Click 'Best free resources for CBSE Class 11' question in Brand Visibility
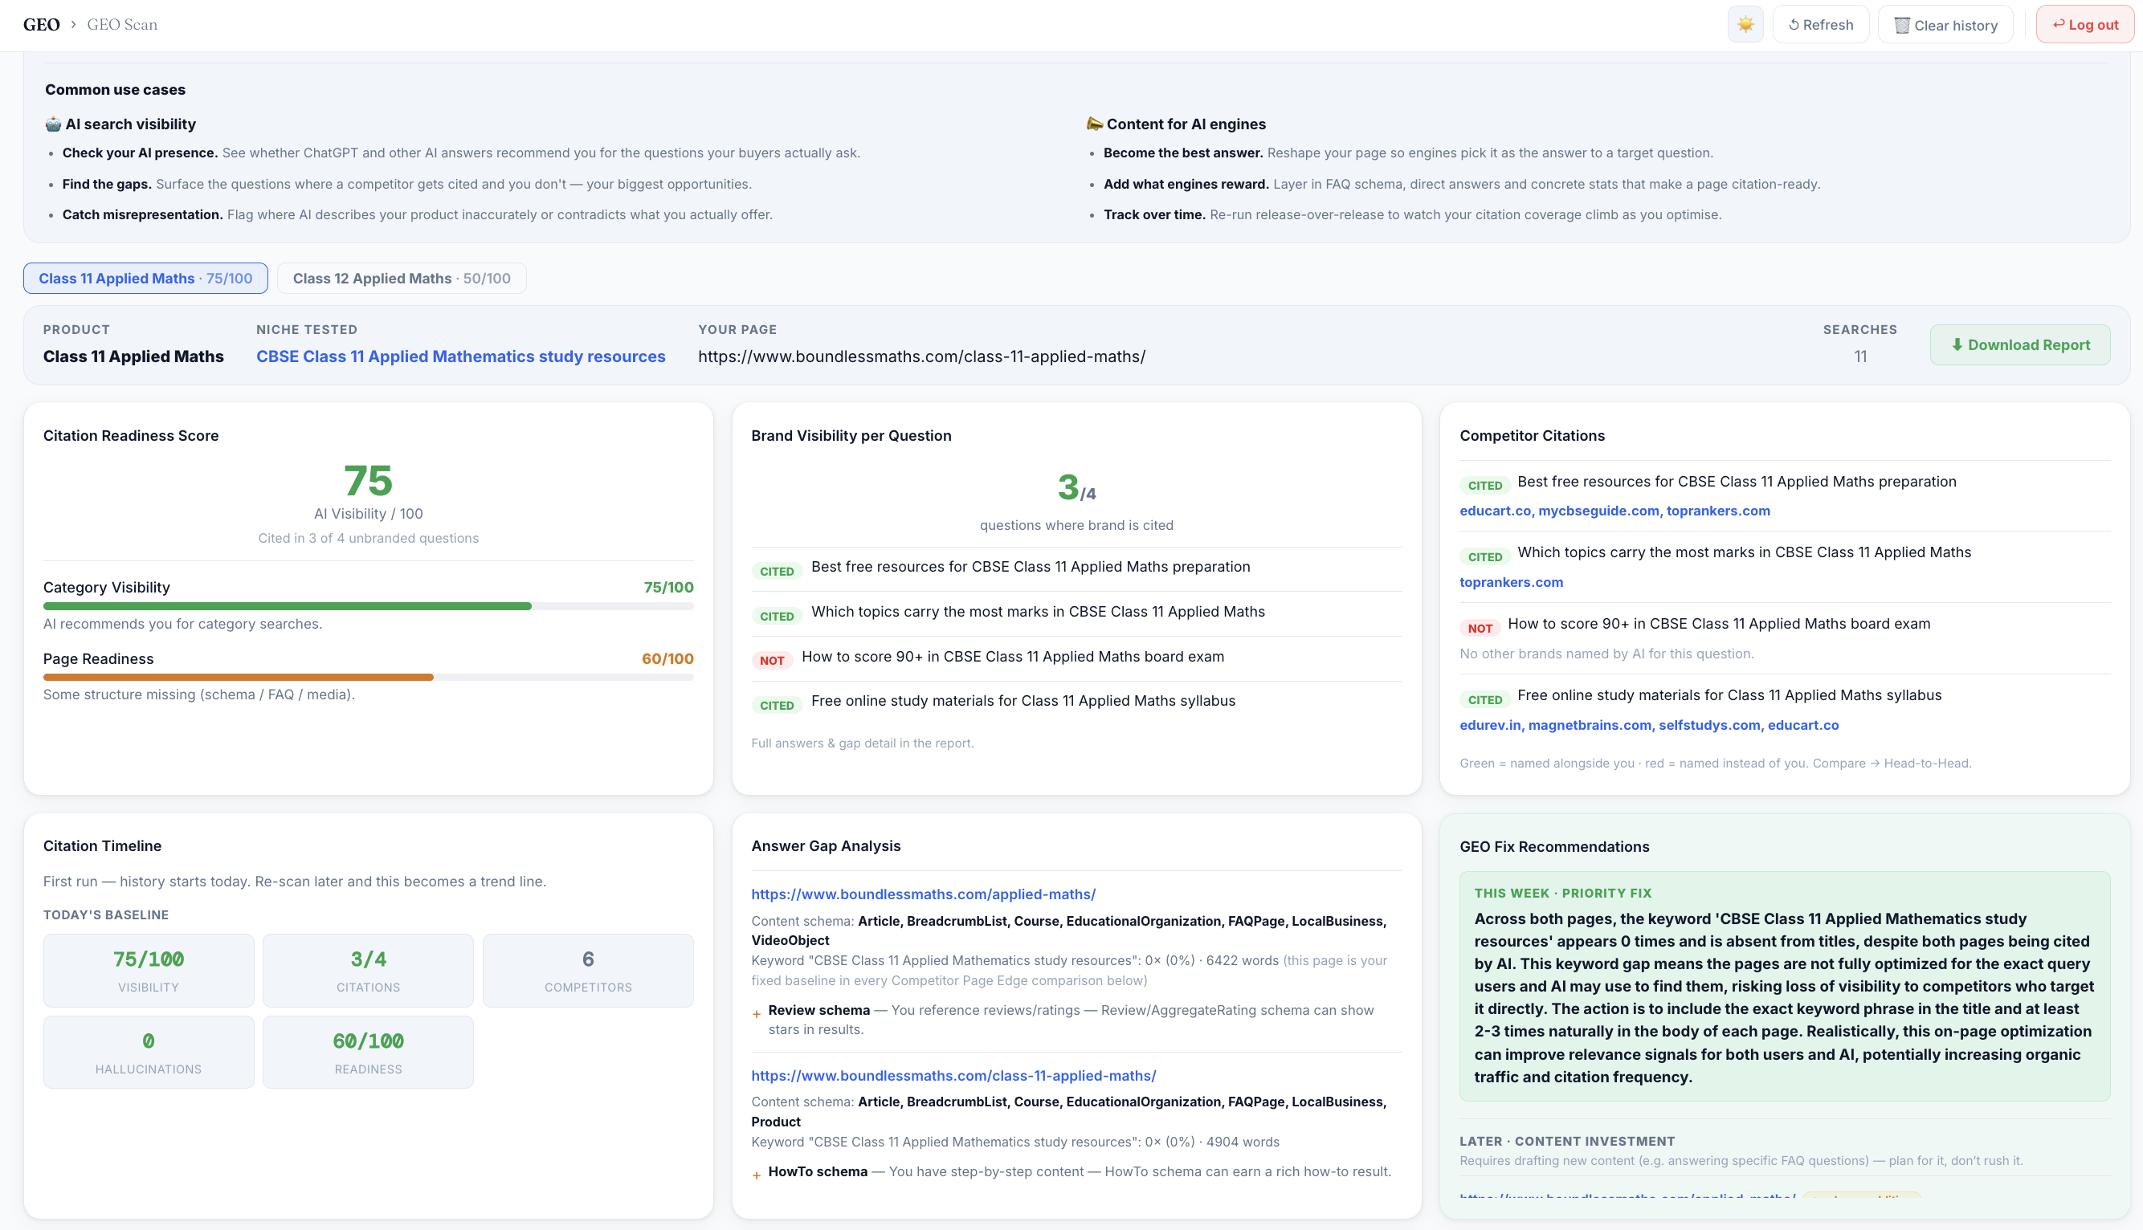The height and width of the screenshot is (1230, 2143). pyautogui.click(x=1030, y=567)
